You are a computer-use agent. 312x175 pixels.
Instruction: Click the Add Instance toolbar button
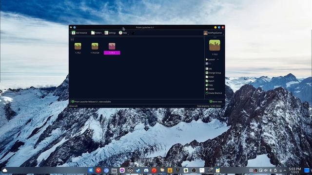tap(79, 33)
